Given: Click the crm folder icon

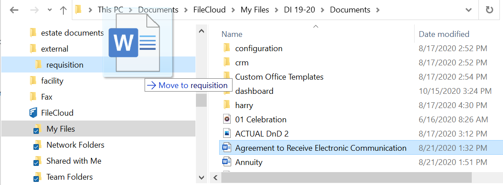Looking at the screenshot, I should tap(227, 63).
